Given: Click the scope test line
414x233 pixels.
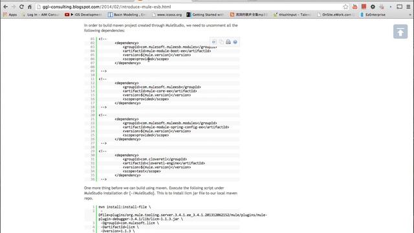Looking at the screenshot, I should coord(142,171).
